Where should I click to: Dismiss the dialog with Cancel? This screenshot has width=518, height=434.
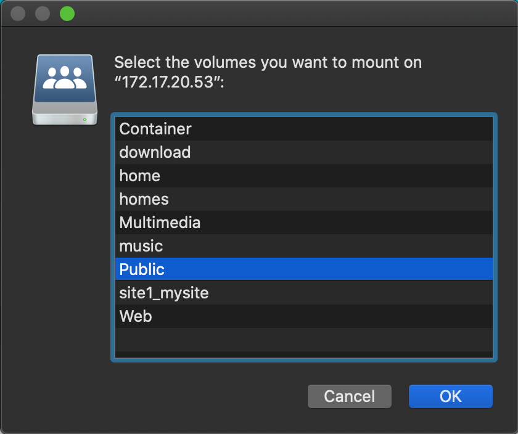coord(350,396)
